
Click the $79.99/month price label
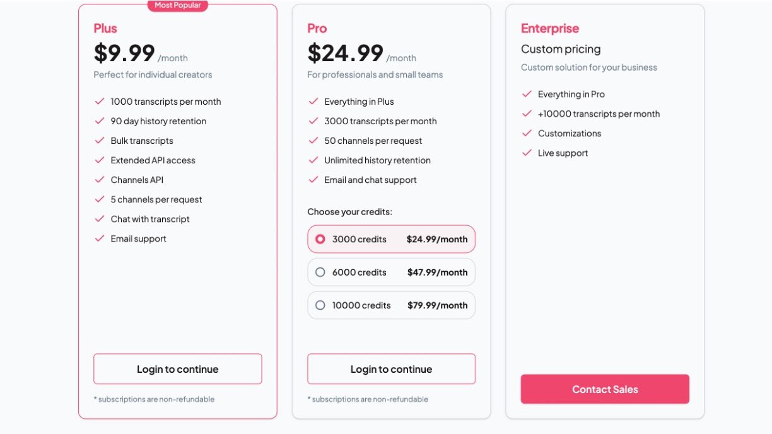(x=438, y=305)
